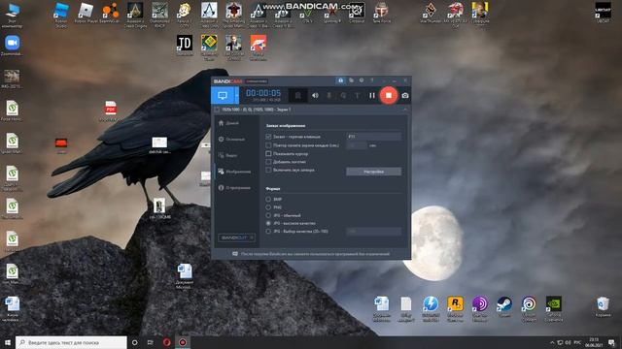Open the Ubisoft Connect desktop icon

pos(529,308)
